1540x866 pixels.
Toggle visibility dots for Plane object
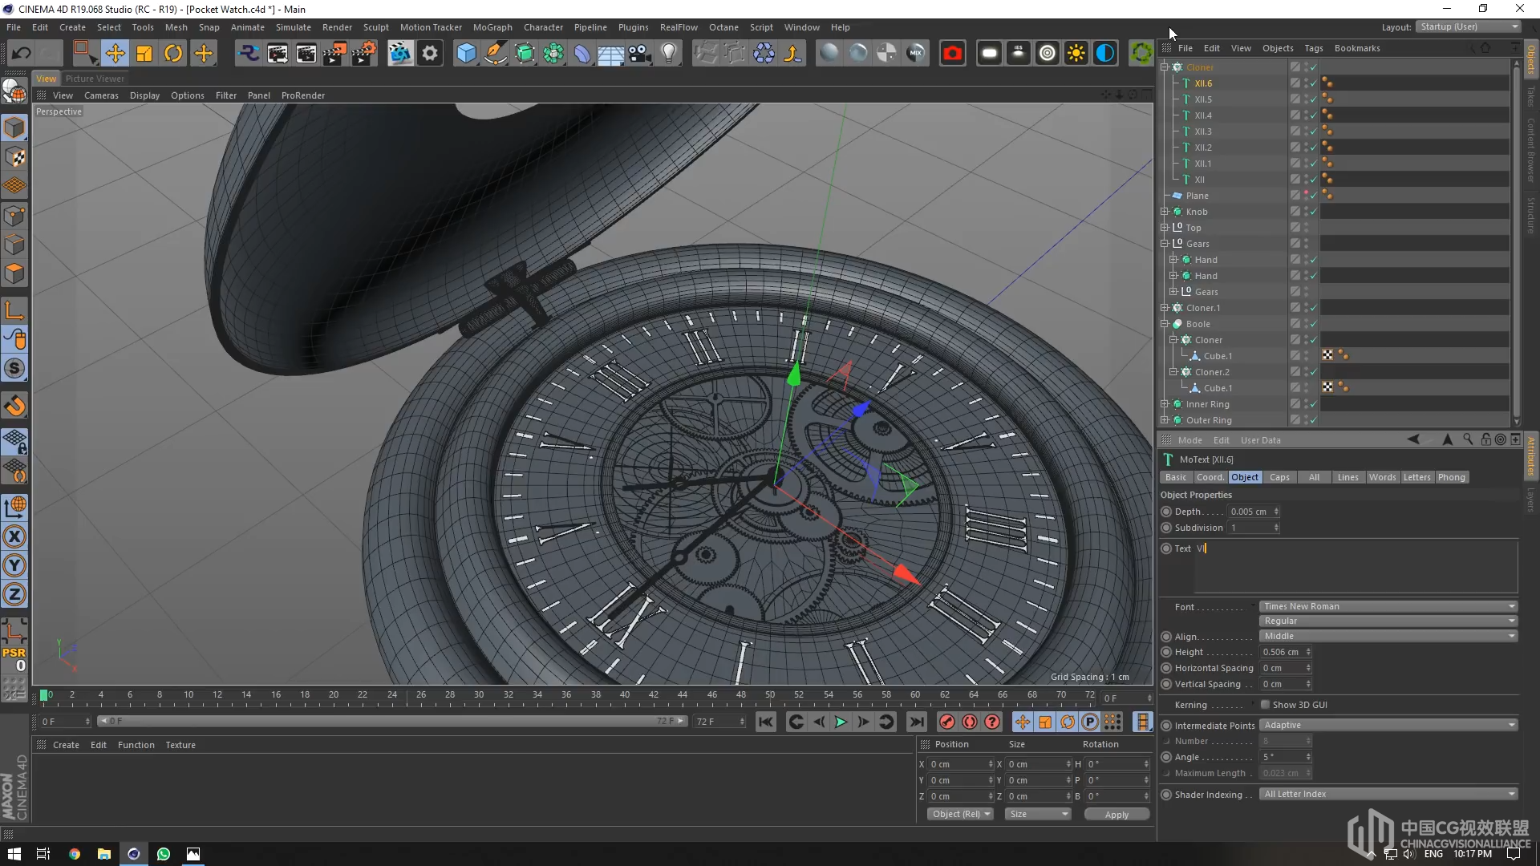[x=1306, y=196]
